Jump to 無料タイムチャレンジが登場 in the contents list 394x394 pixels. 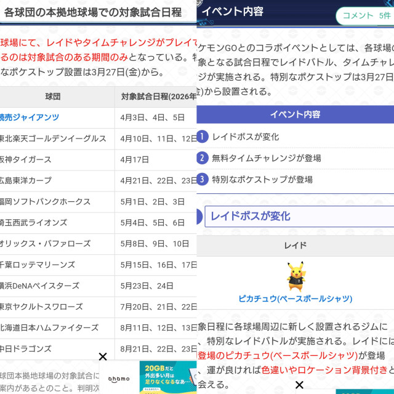266,158
